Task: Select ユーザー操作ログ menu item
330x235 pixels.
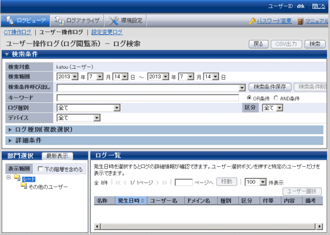Action: [x=61, y=32]
